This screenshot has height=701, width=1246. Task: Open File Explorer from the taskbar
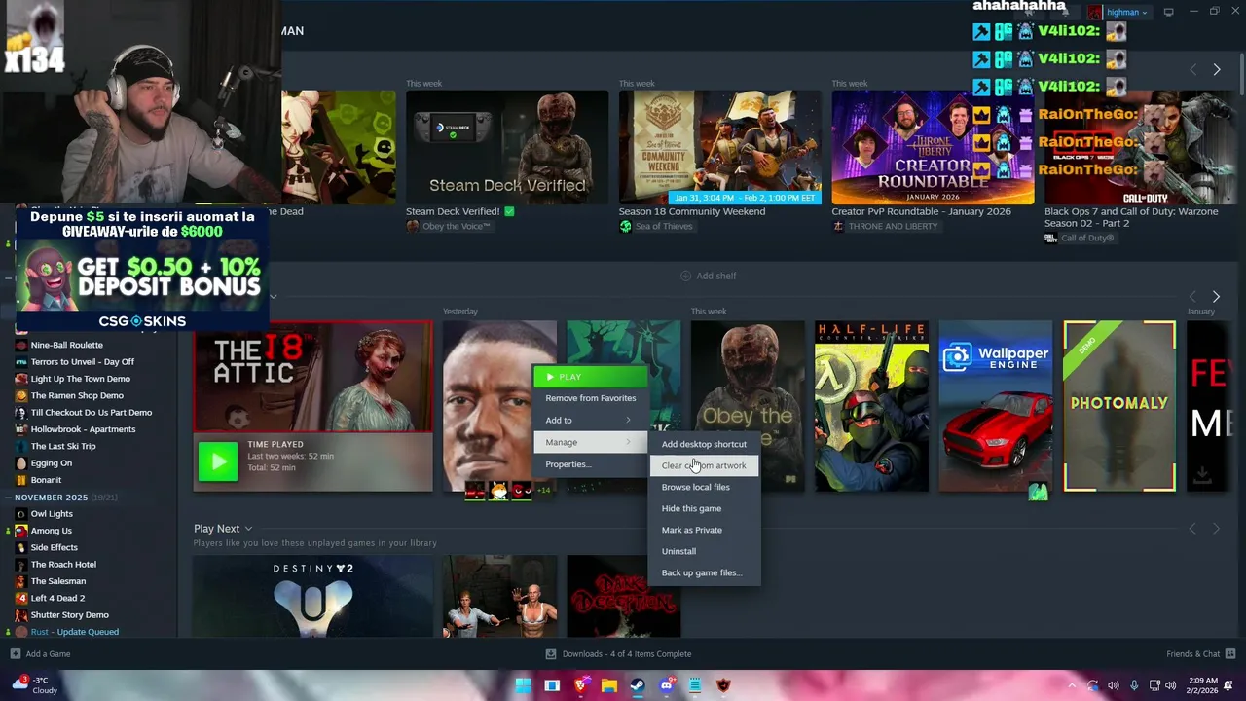click(x=608, y=685)
